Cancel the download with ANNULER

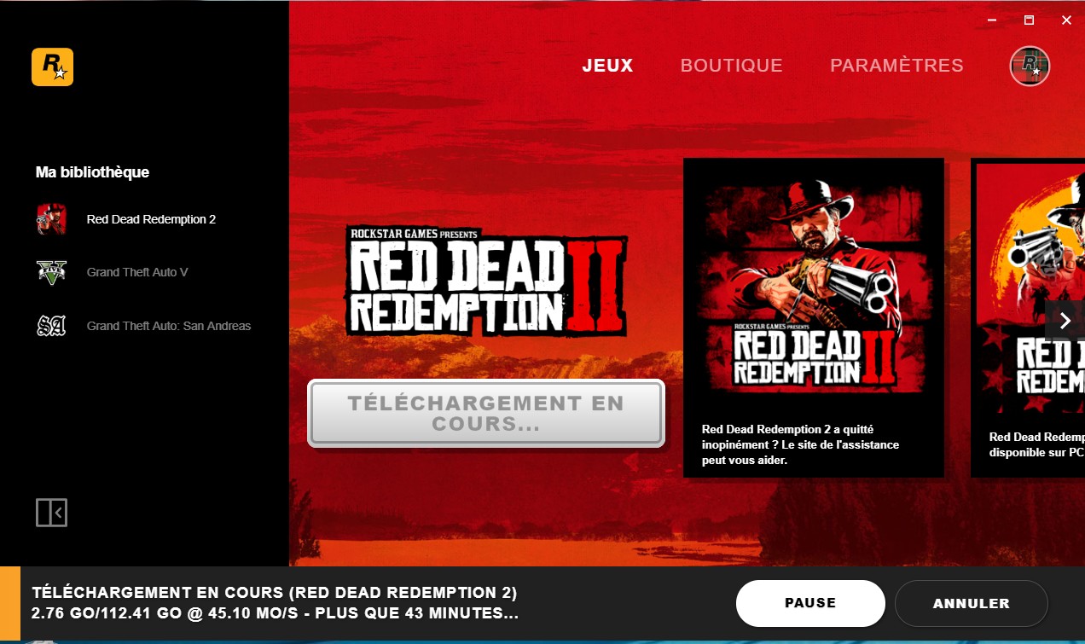pyautogui.click(x=971, y=603)
